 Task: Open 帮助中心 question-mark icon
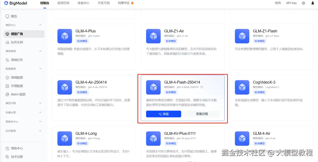coord(7,148)
